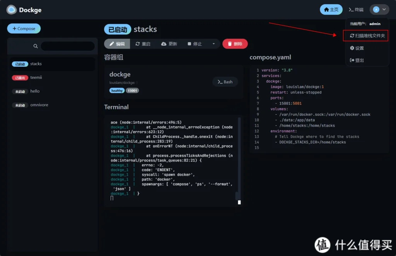
Task: Open the 终端 terminal page
Action: tap(356, 10)
